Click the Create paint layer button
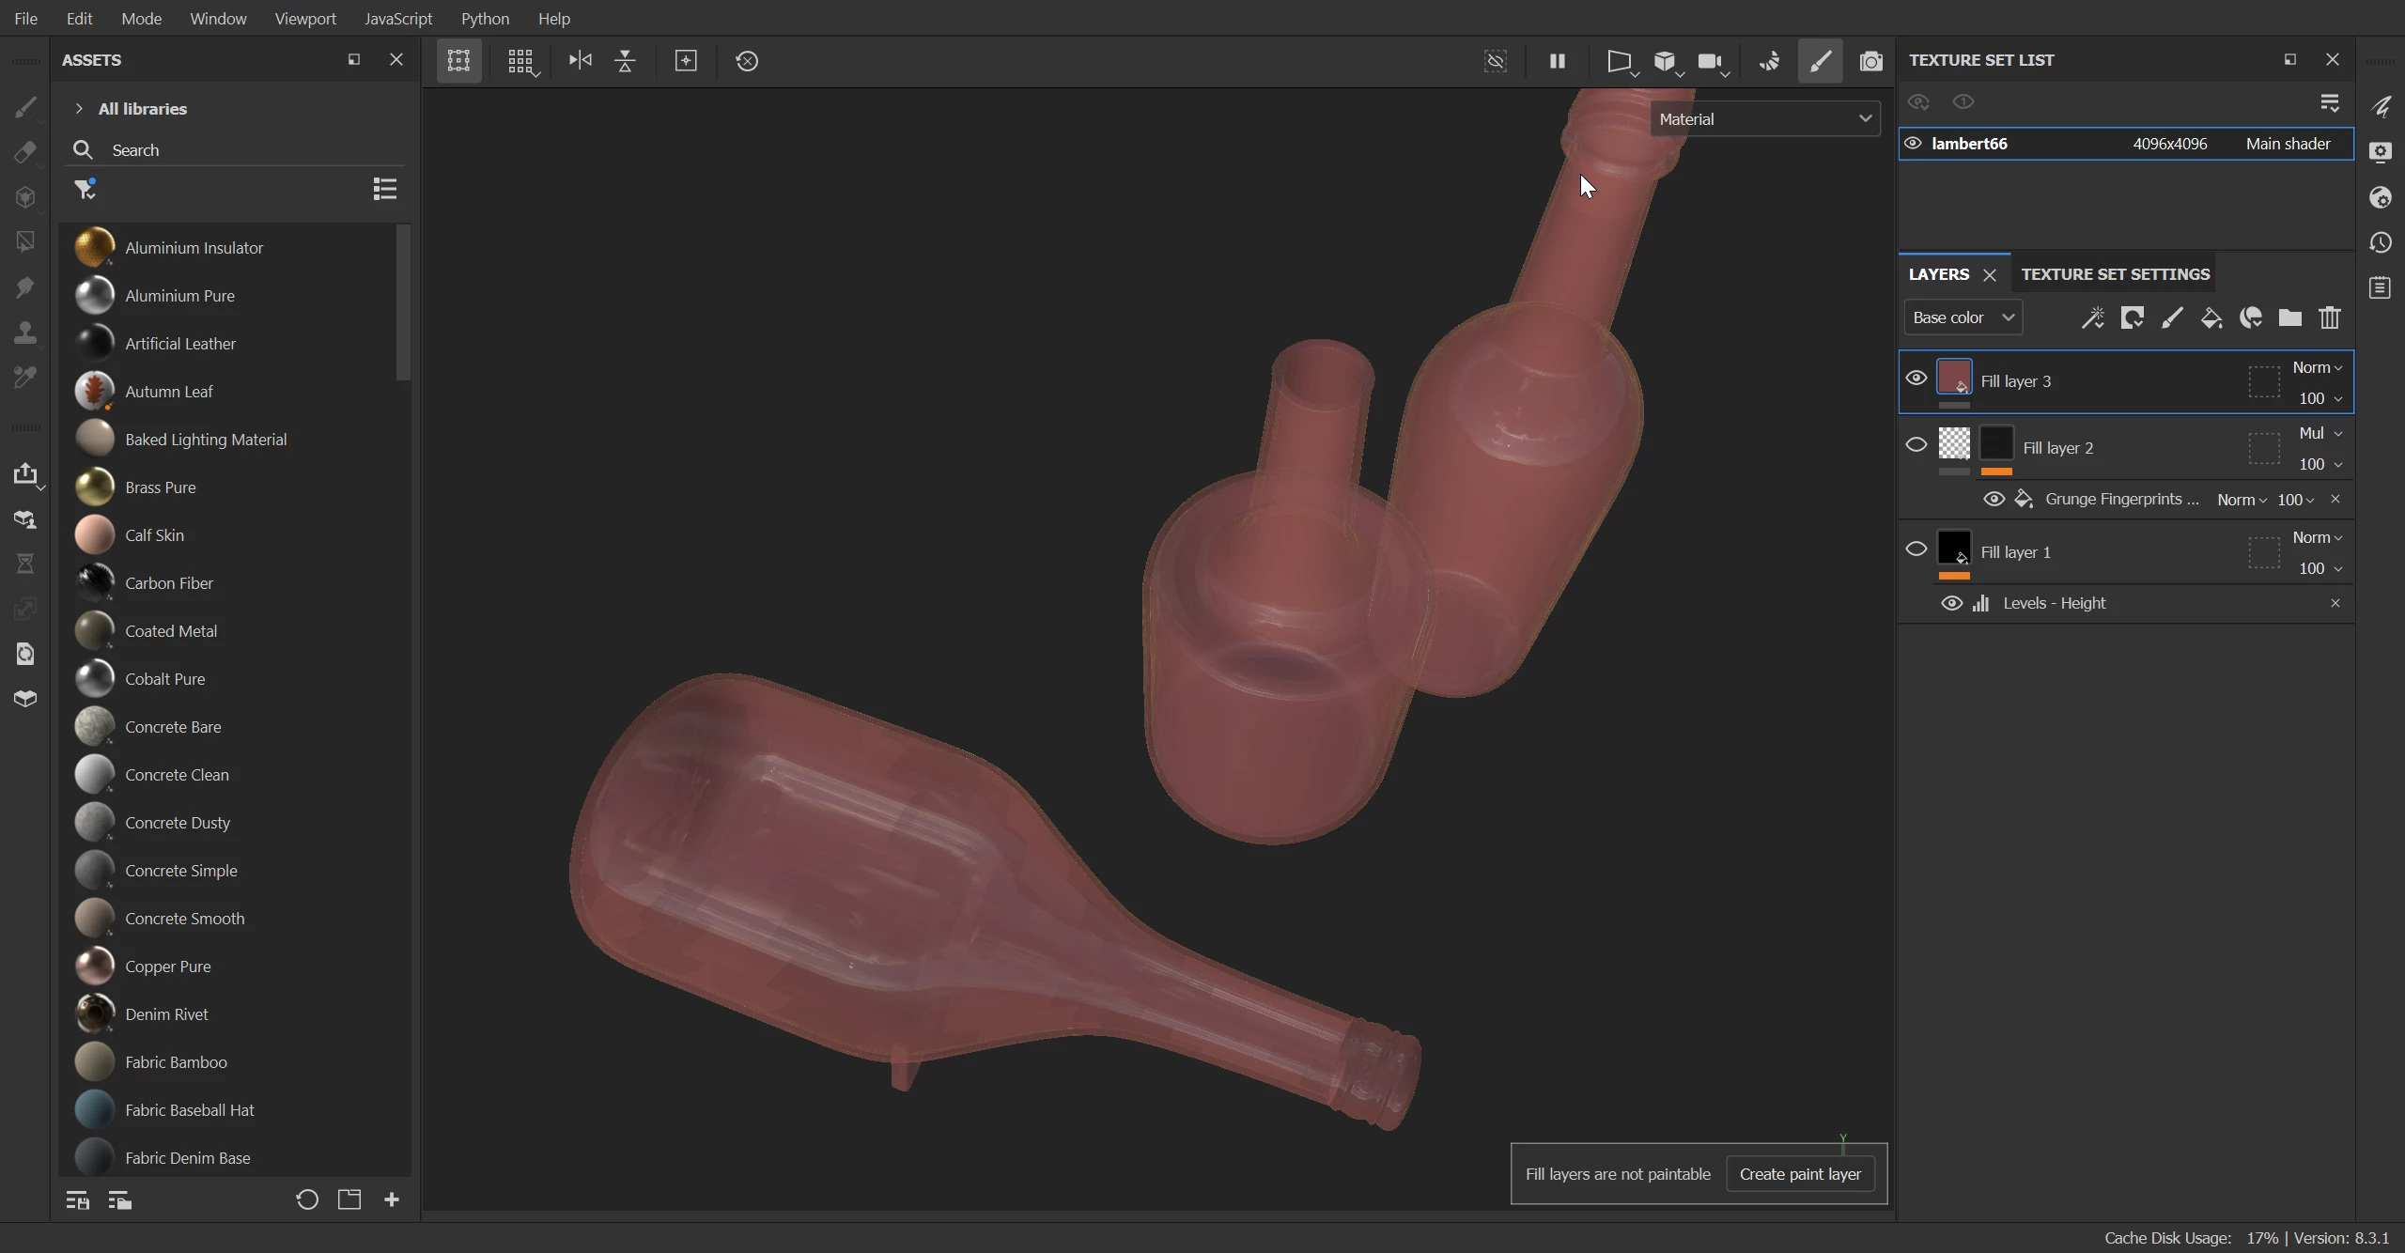Image resolution: width=2405 pixels, height=1253 pixels. coord(1799,1174)
